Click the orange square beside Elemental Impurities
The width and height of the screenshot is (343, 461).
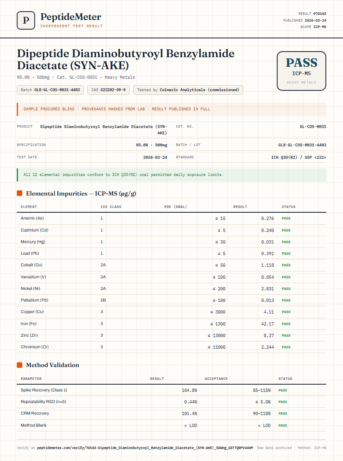tap(20, 193)
